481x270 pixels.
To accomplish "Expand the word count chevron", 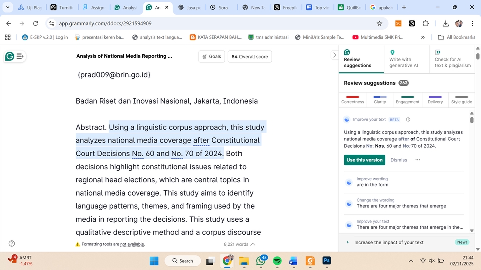I will click(253, 244).
